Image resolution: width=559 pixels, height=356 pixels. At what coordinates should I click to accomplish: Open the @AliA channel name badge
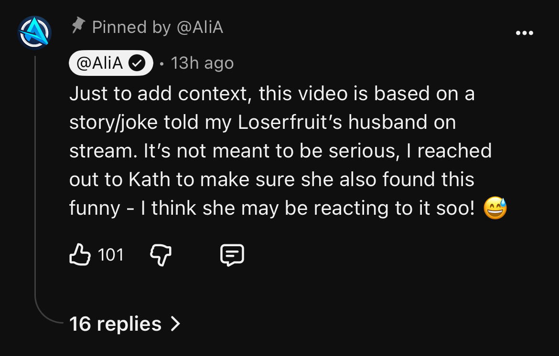[x=111, y=63]
